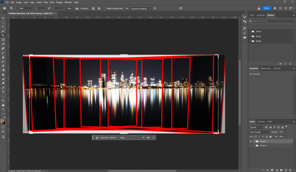This screenshot has width=296, height=172.
Task: Hide the Group 2 layer
Action: (251, 141)
